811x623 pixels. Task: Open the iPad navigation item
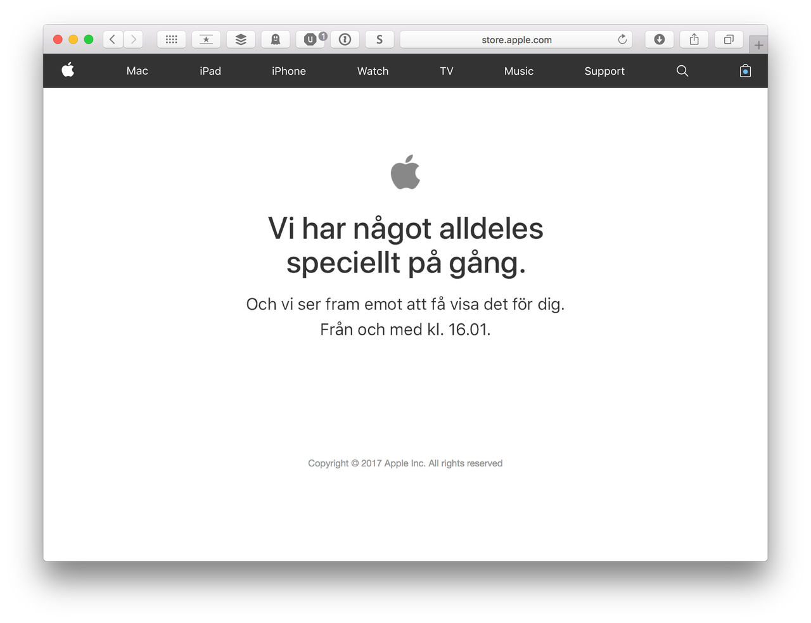(210, 71)
